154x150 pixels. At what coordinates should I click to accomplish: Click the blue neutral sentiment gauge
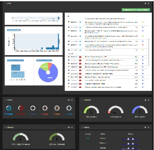point(140,110)
